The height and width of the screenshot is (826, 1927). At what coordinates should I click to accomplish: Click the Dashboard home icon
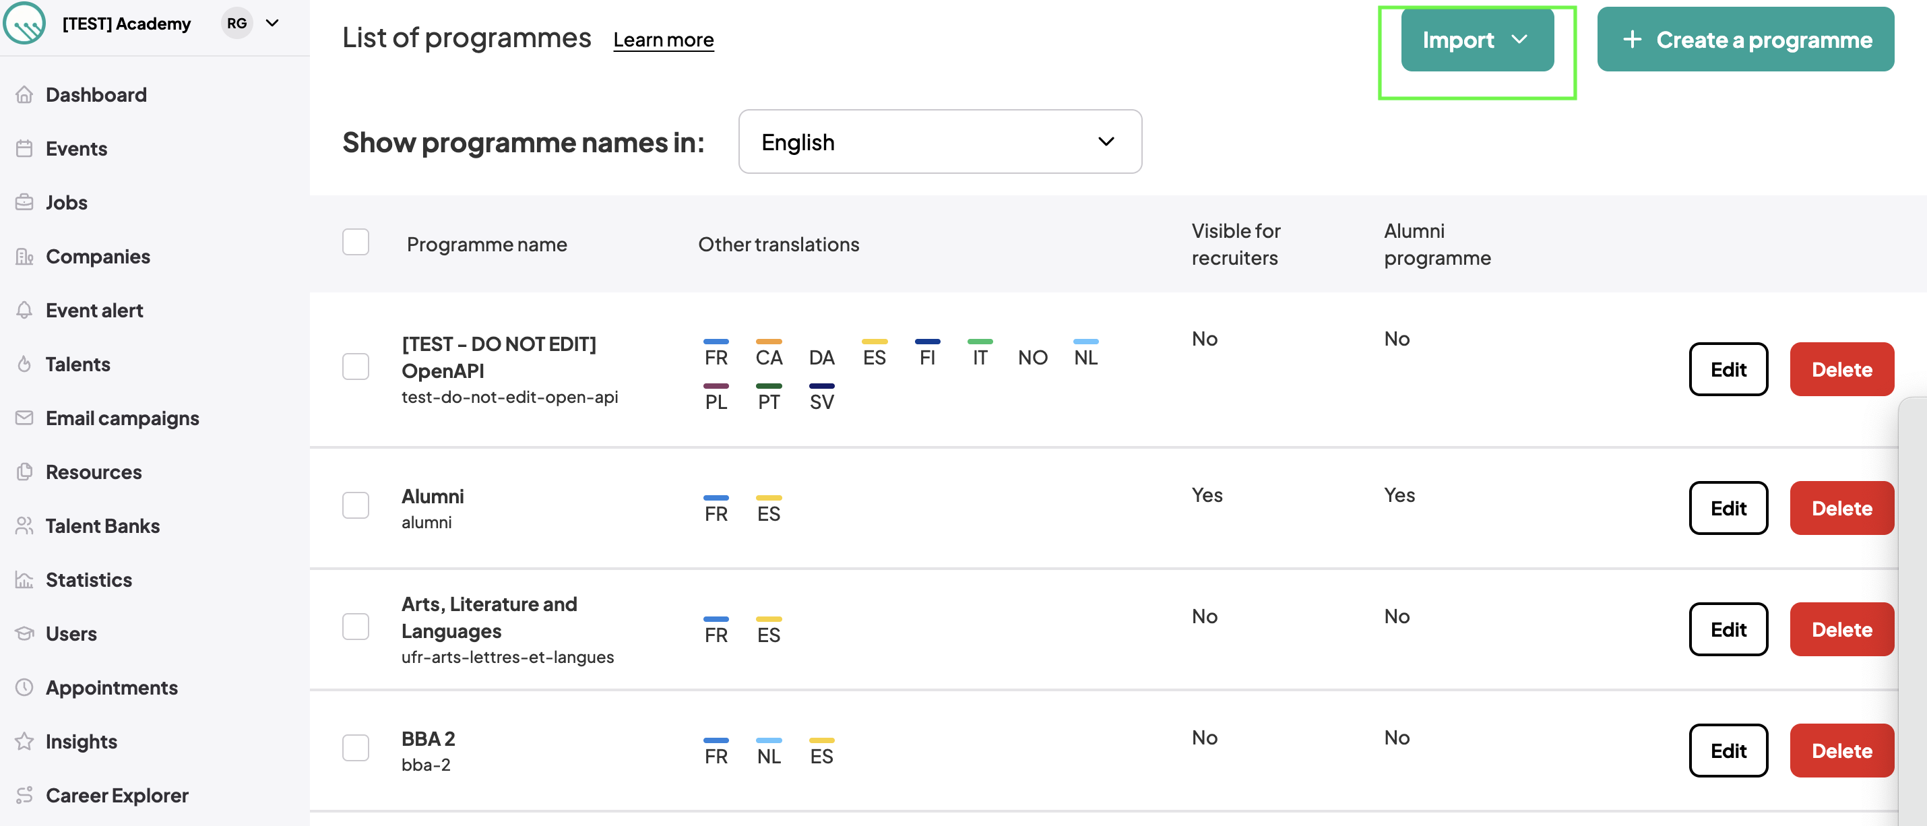click(24, 94)
